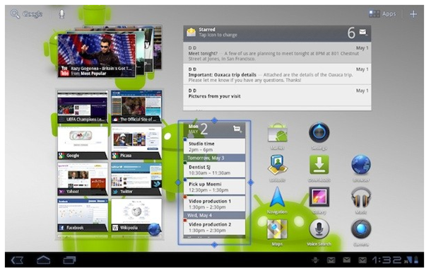
Task: Open the Wikipedia bookmark thumbnail
Action: [x=136, y=215]
